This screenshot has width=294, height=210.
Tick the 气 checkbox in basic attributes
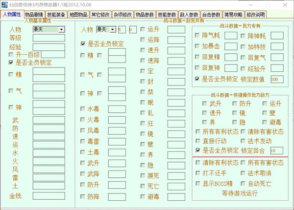click(11, 91)
